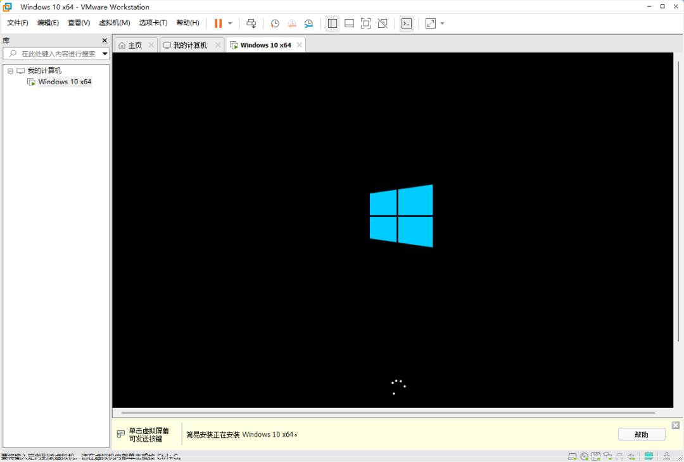Open the 虚拟机(M) menu
This screenshot has height=462, width=684.
115,23
